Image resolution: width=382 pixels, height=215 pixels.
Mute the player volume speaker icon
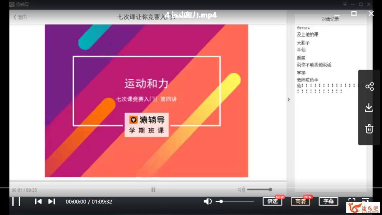(207, 201)
